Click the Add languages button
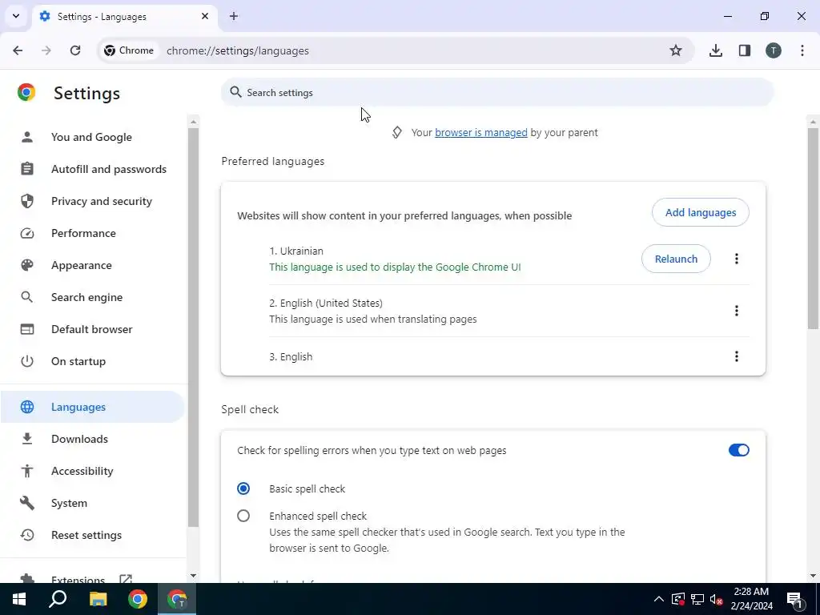This screenshot has height=615, width=820. point(700,212)
